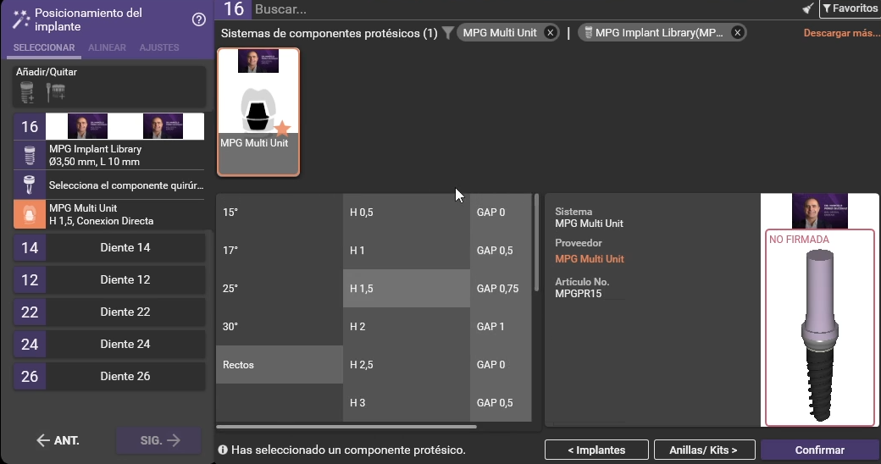Switch to the ALINEAR tab
881x464 pixels.
(107, 47)
